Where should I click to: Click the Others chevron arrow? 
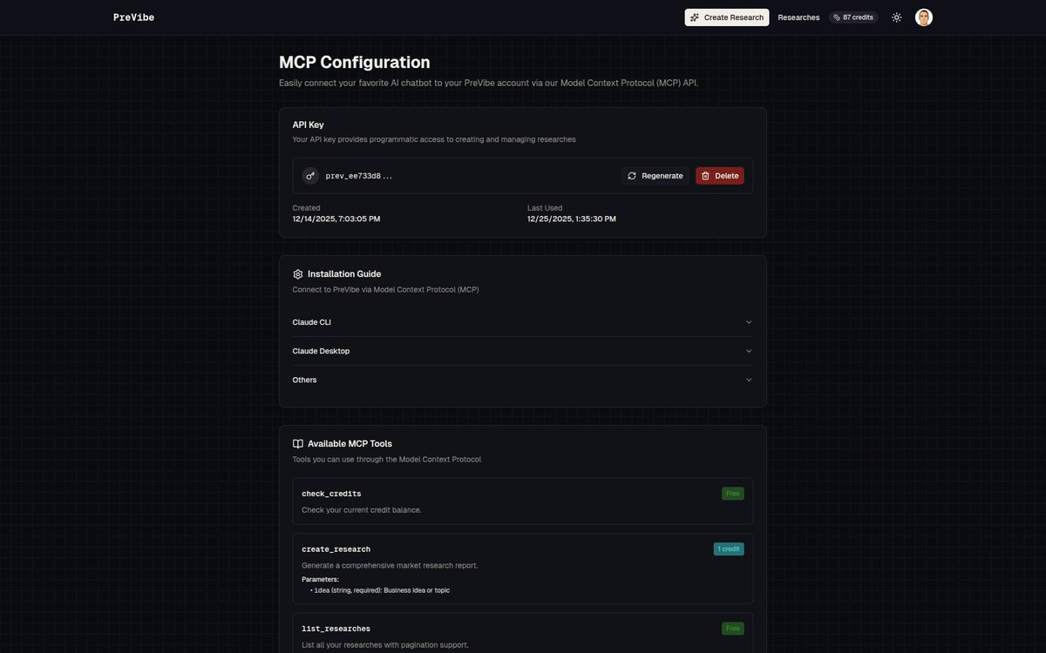[749, 380]
